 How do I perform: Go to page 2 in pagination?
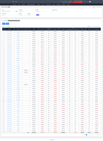tap(88, 135)
